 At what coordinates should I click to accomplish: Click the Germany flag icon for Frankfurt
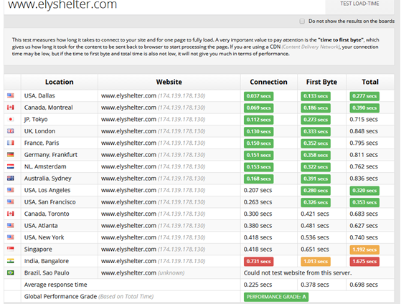[x=11, y=155]
